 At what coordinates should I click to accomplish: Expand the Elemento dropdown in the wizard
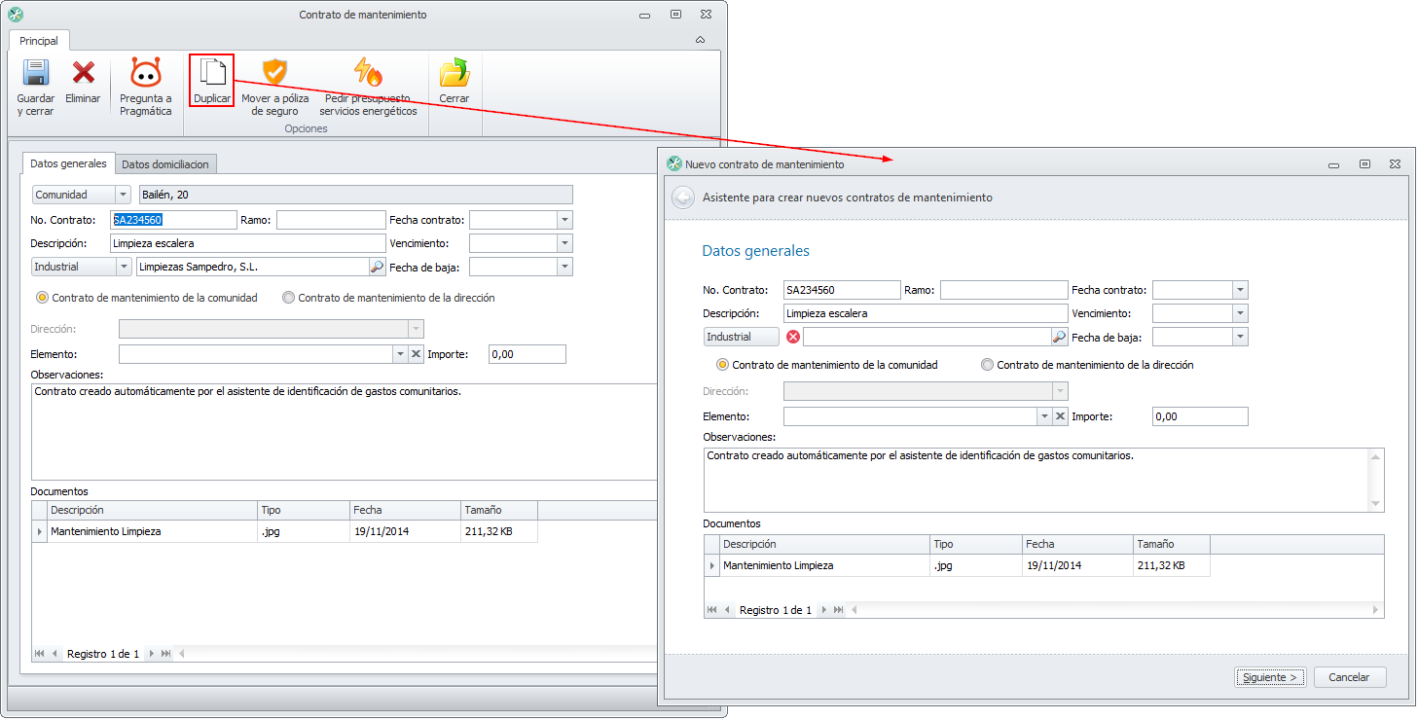[x=1044, y=416]
